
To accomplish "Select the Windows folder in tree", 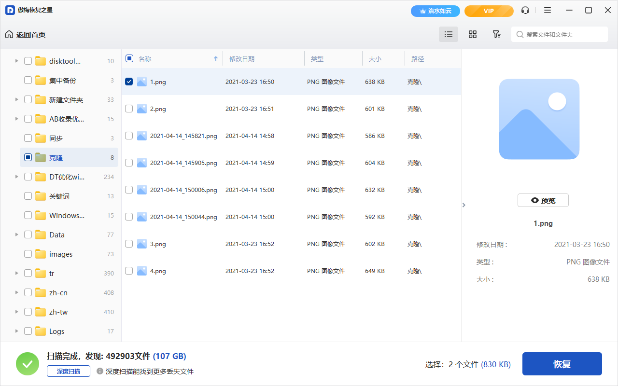I will [x=67, y=215].
